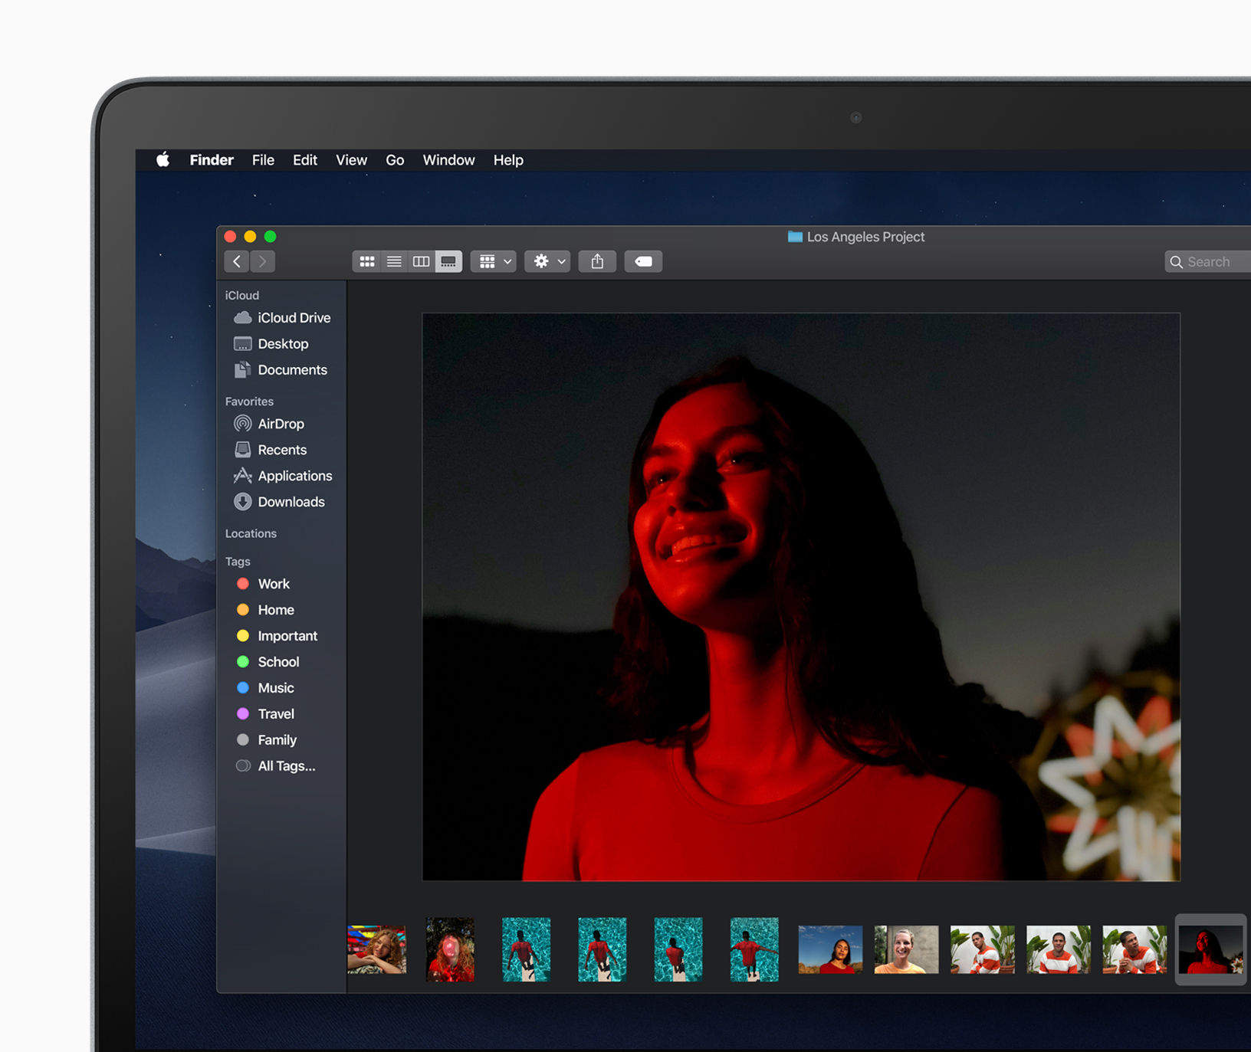This screenshot has height=1052, width=1251.
Task: Open the item grouping dropdown
Action: coord(493,261)
